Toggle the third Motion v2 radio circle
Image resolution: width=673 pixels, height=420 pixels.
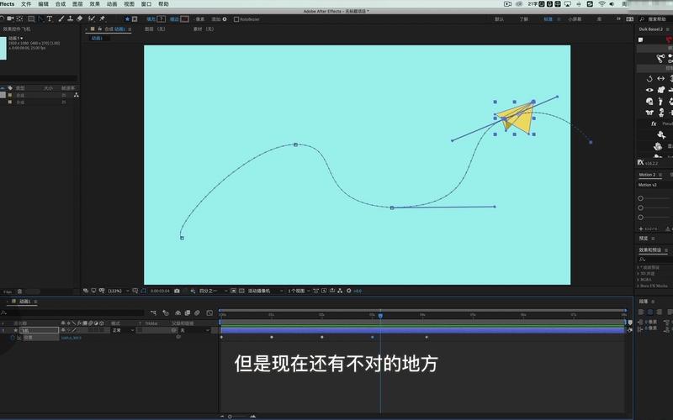pyautogui.click(x=640, y=218)
